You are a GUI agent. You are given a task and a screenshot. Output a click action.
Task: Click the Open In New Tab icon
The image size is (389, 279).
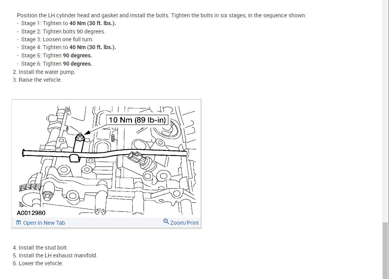18,222
